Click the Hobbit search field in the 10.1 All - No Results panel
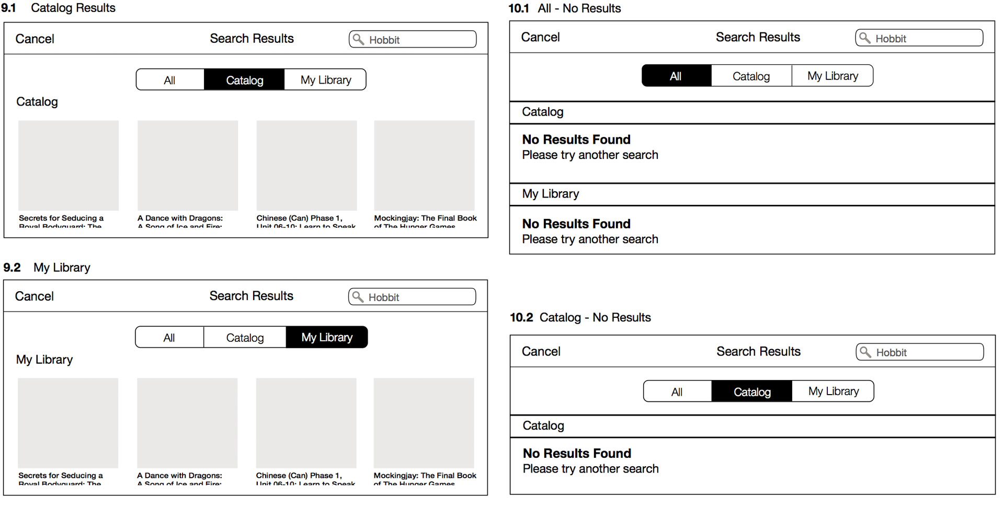 pos(919,38)
